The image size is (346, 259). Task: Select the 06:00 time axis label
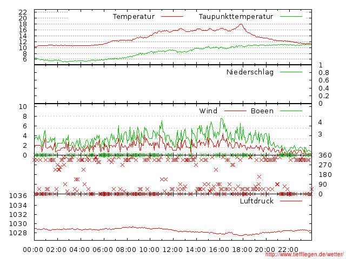103,250
